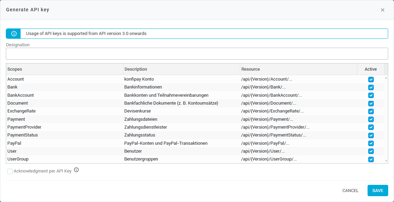Screen dimensions: 394x202
Task: Uncheck the UserGroup Active checkbox
Action: (371, 159)
